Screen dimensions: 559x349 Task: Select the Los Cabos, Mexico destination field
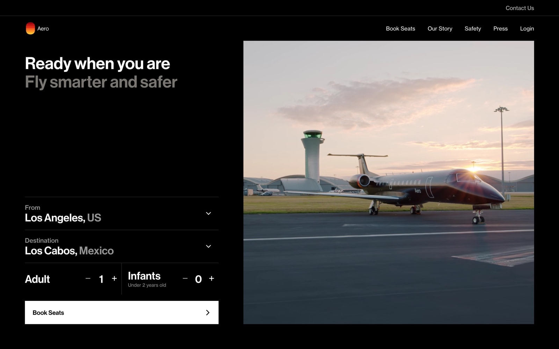pos(122,246)
